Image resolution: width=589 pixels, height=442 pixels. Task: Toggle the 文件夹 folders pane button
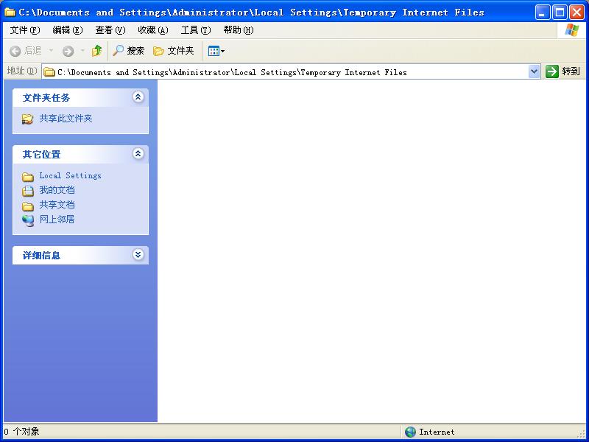coord(174,50)
